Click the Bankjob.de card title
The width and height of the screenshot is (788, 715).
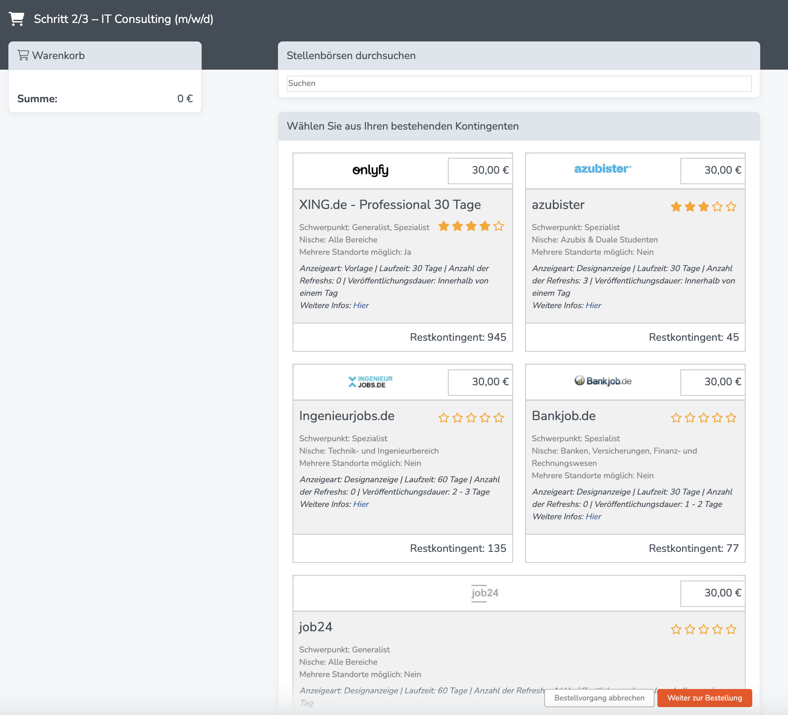pyautogui.click(x=564, y=416)
